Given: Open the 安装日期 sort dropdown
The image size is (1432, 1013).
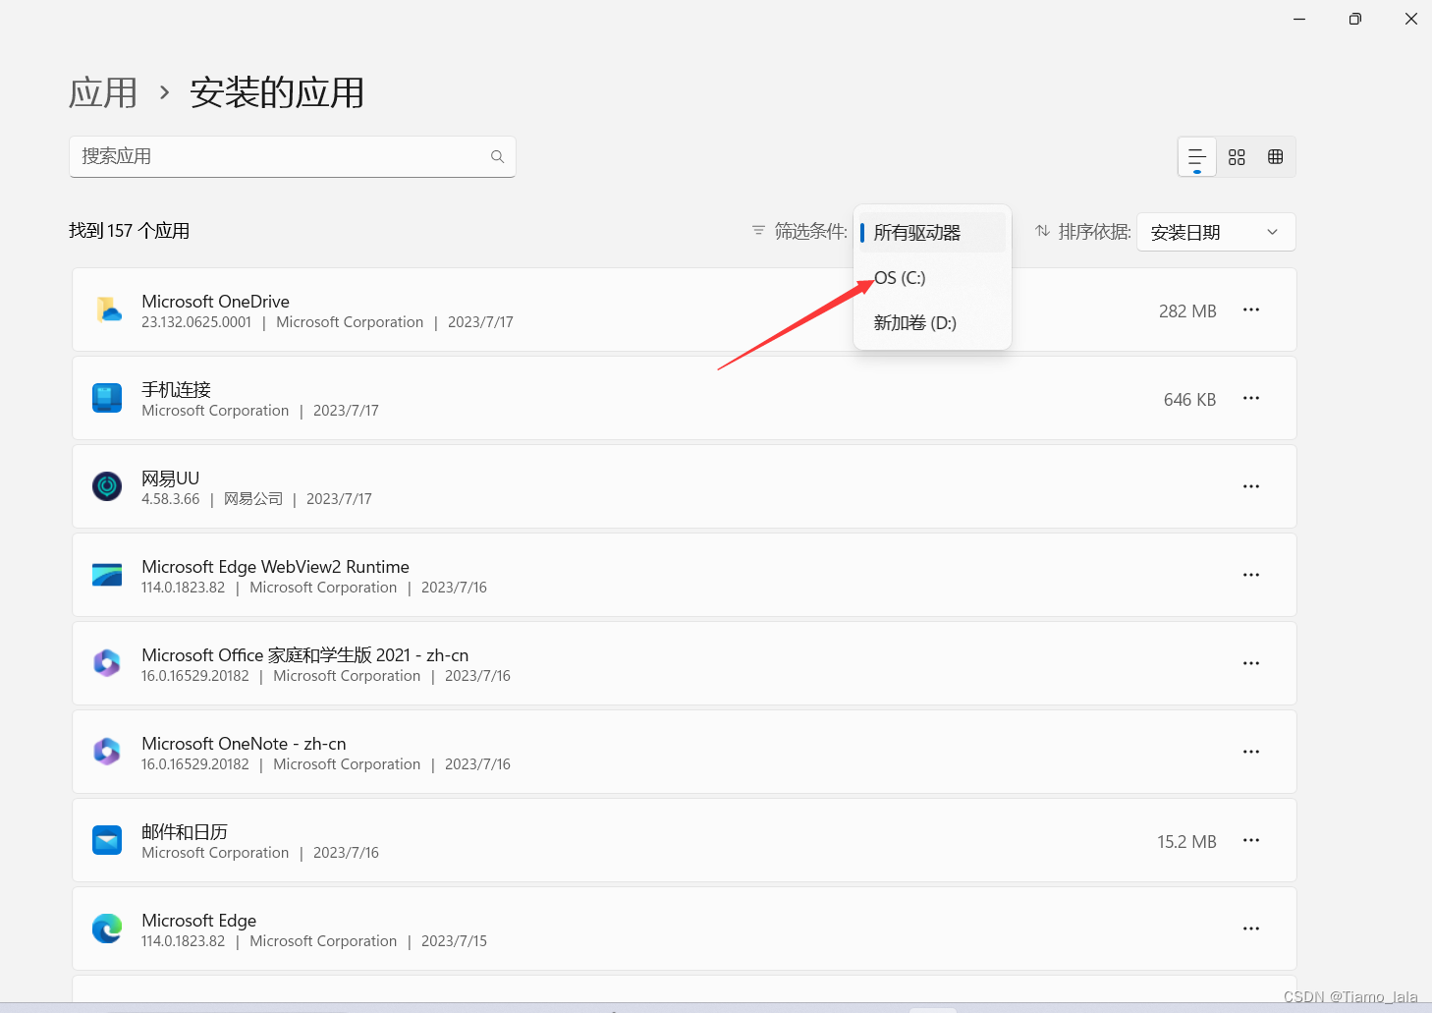Looking at the screenshot, I should pos(1216,232).
